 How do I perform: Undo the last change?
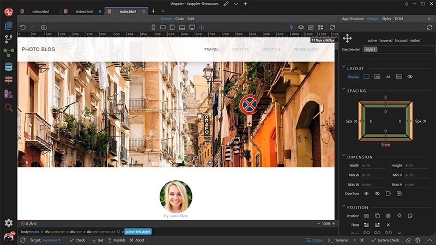pyautogui.click(x=23, y=27)
